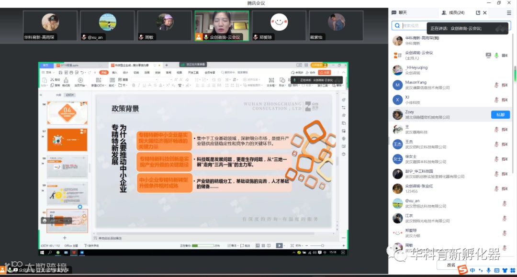Click the WPS icon on shared taskbar
This screenshot has height=277, width=517.
(74, 253)
